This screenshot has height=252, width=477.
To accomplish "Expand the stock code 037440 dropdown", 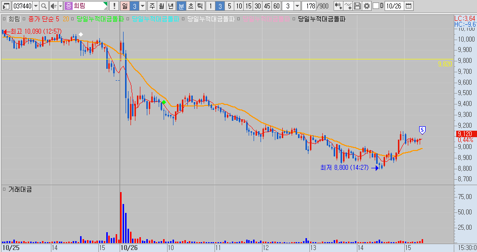I will pos(36,6).
